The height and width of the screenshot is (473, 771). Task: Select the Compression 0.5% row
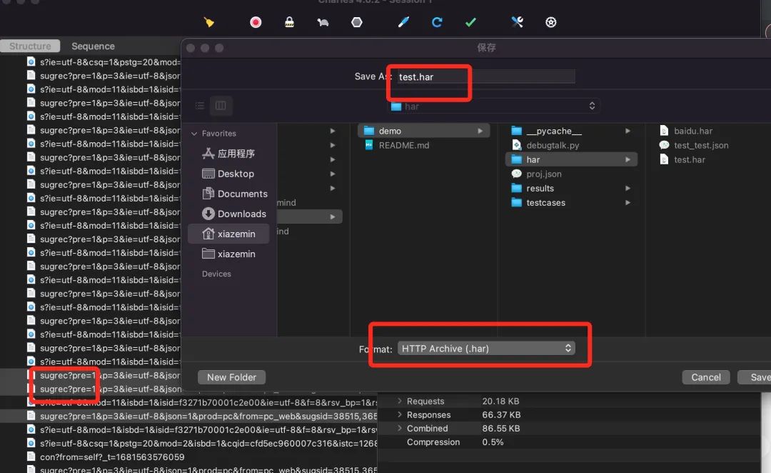pyautogui.click(x=570, y=442)
